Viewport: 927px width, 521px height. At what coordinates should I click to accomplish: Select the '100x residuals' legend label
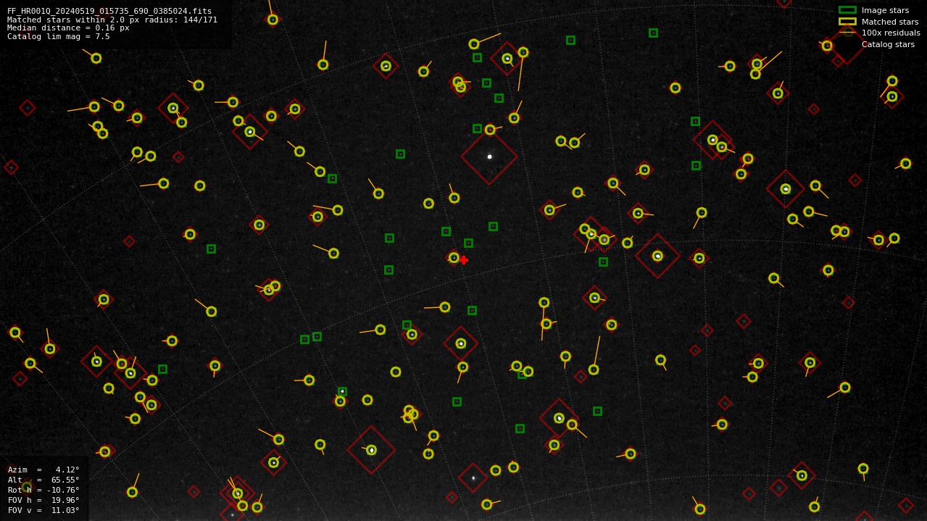tap(891, 33)
